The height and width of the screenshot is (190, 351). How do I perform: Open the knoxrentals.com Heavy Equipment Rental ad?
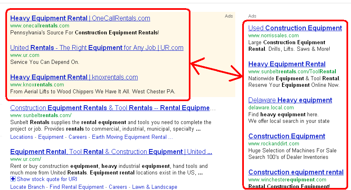[x=74, y=77]
